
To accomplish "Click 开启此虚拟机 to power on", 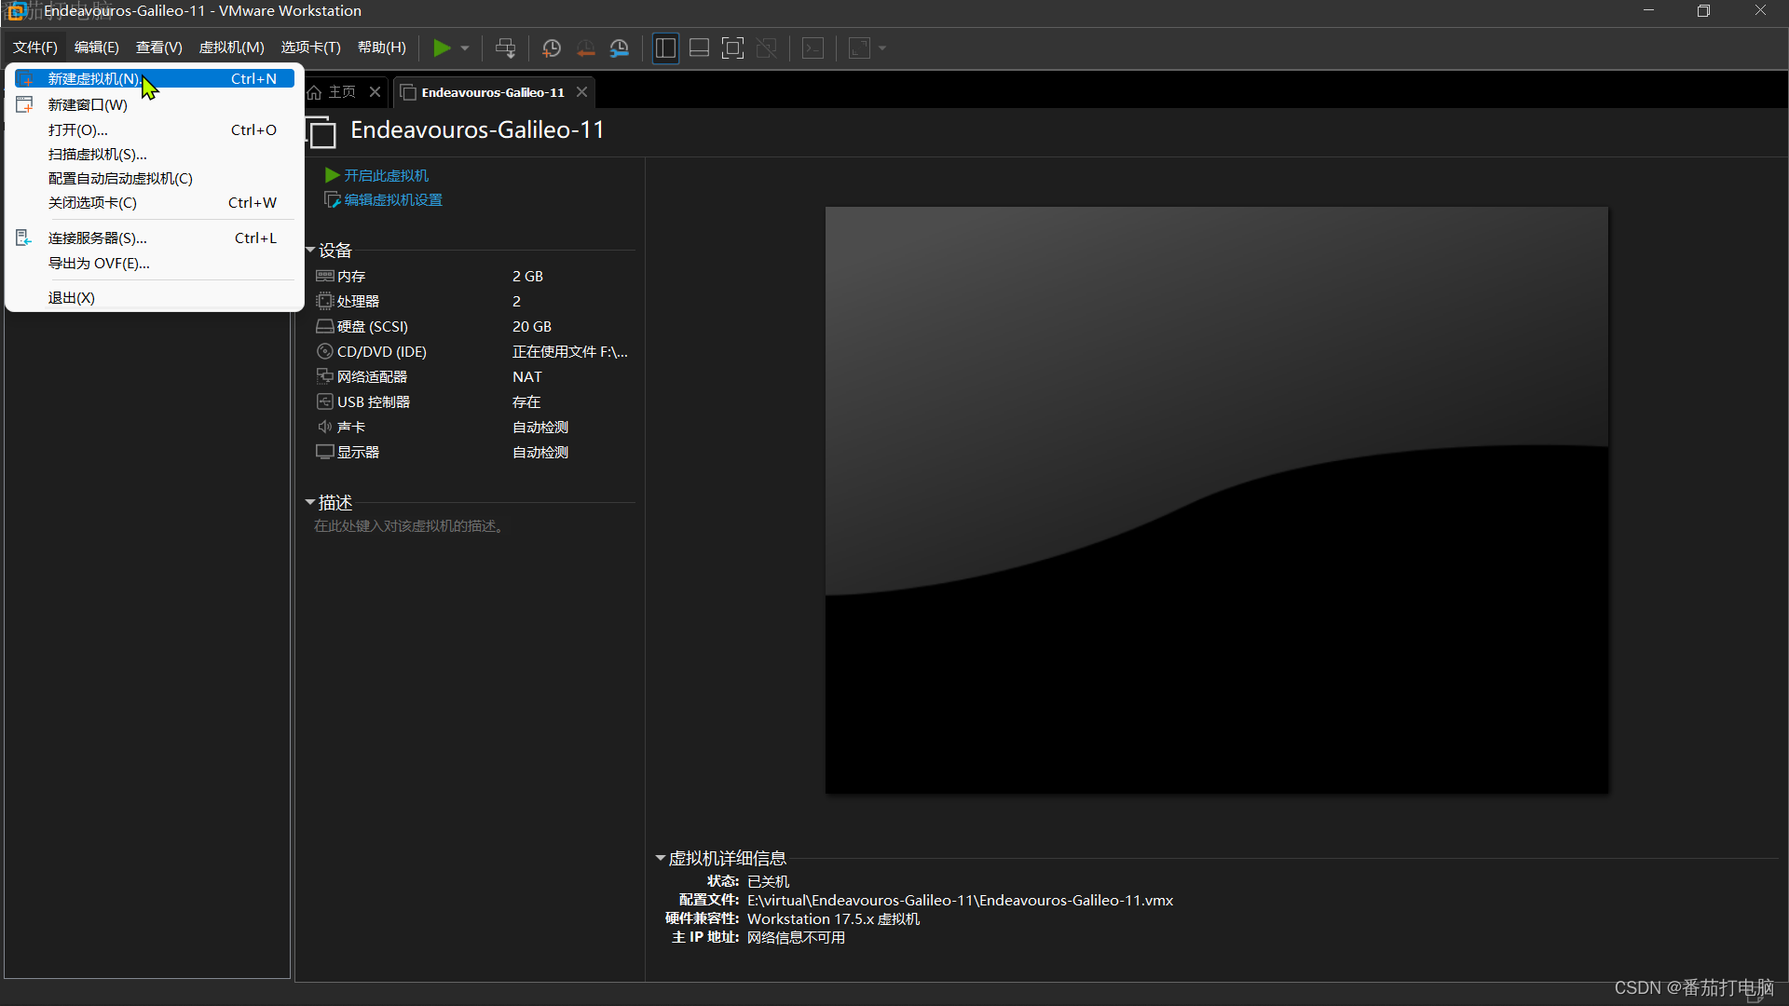I will click(x=385, y=175).
